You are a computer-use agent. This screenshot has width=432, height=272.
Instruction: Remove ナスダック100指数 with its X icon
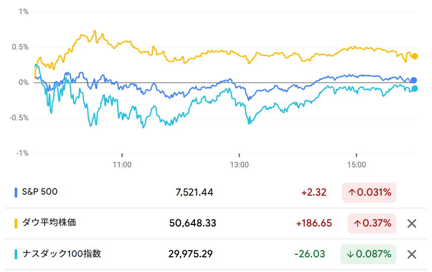point(412,254)
